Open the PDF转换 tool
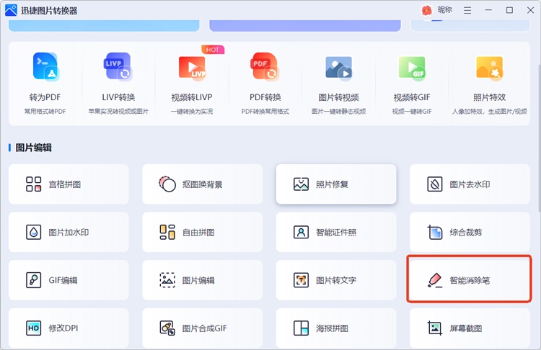 tap(265, 84)
